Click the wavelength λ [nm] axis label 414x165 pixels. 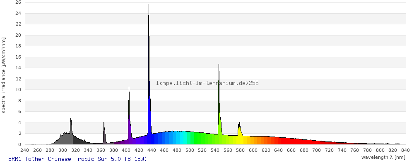click(383, 157)
